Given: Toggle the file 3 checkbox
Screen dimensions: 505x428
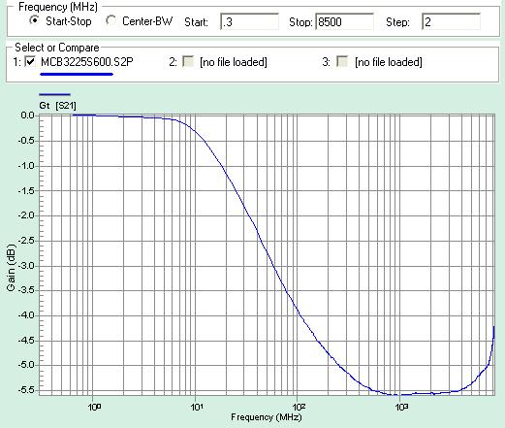Looking at the screenshot, I should coord(342,61).
